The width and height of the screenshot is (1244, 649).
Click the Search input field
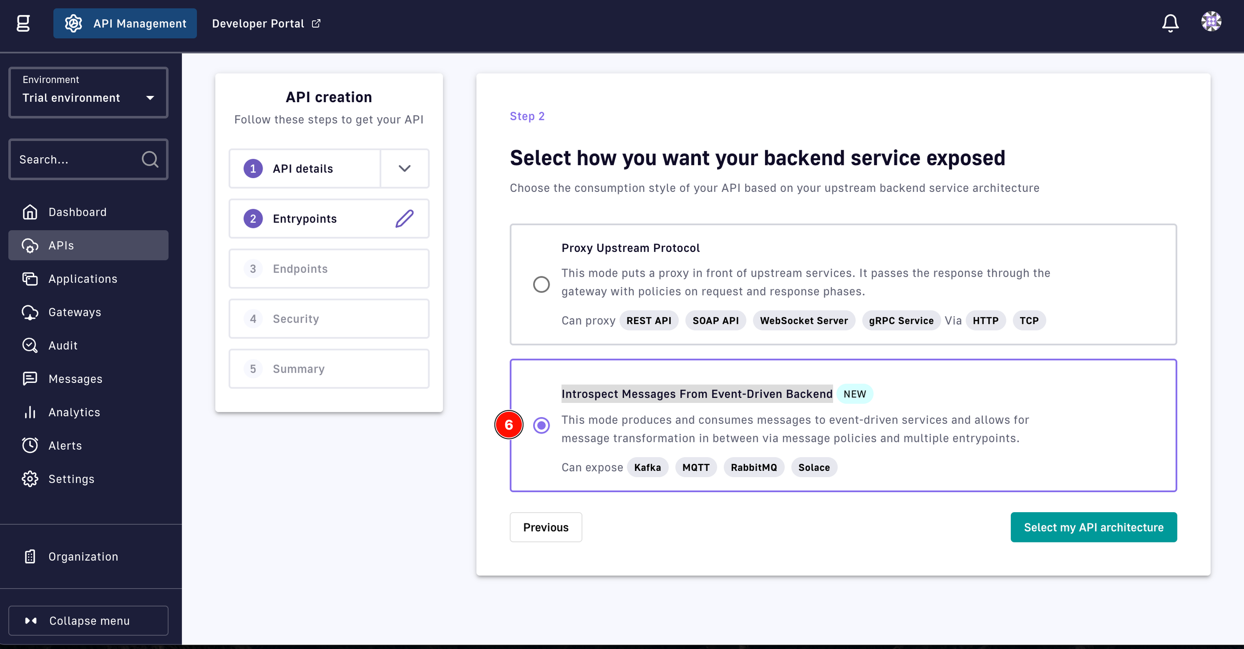coord(88,159)
